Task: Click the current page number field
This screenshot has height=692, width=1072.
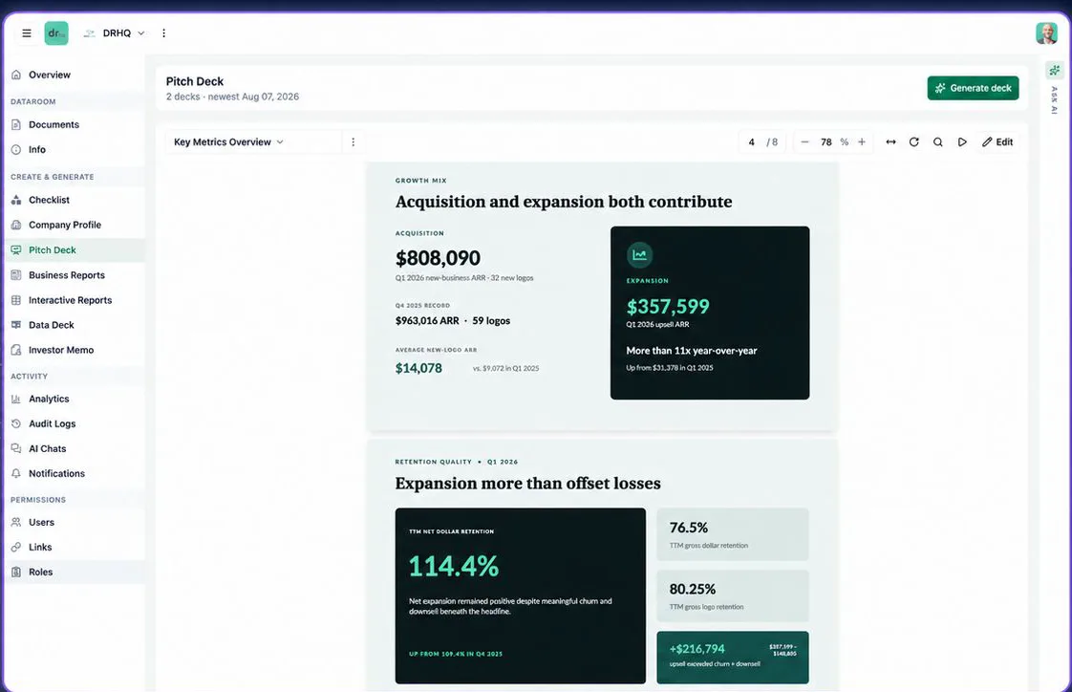Action: click(x=752, y=141)
